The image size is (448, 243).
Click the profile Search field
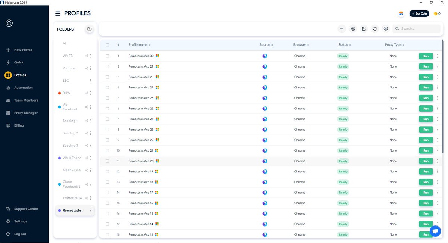coord(417,29)
